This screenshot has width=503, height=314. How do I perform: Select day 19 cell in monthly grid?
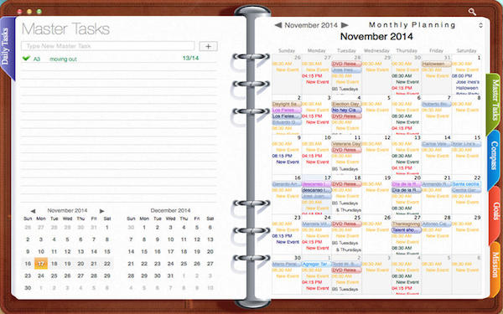pos(376,195)
